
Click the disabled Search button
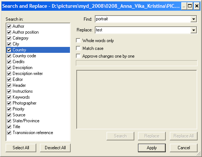coord(120,136)
